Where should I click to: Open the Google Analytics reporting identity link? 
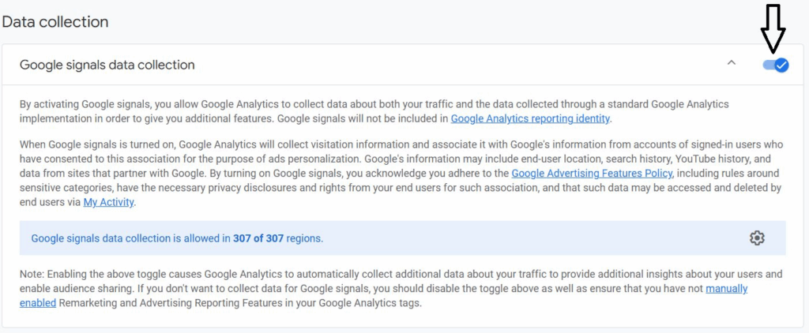530,118
